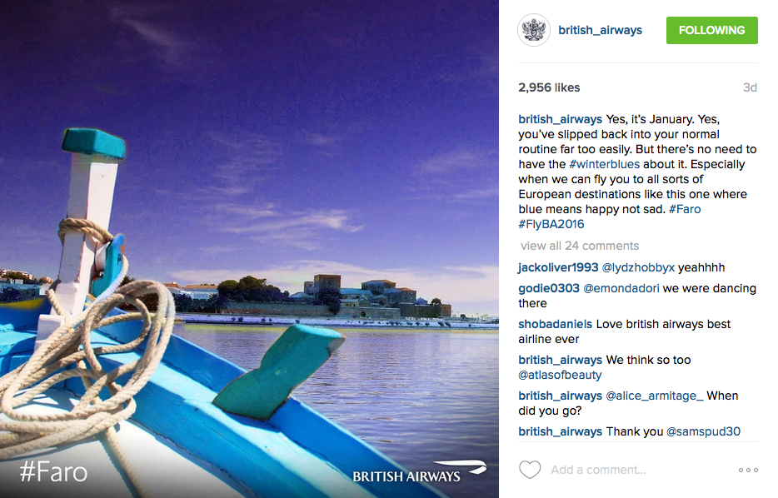Visit shobadaniels' profile
The width and height of the screenshot is (778, 498).
click(x=556, y=325)
